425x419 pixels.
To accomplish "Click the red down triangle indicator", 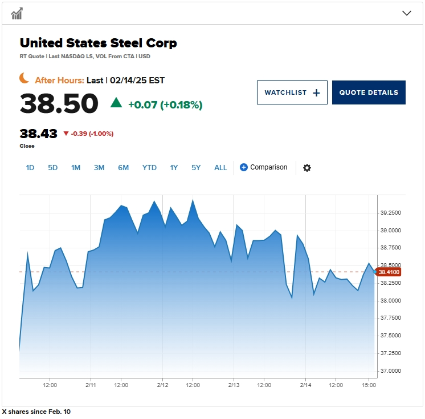I will (x=66, y=134).
